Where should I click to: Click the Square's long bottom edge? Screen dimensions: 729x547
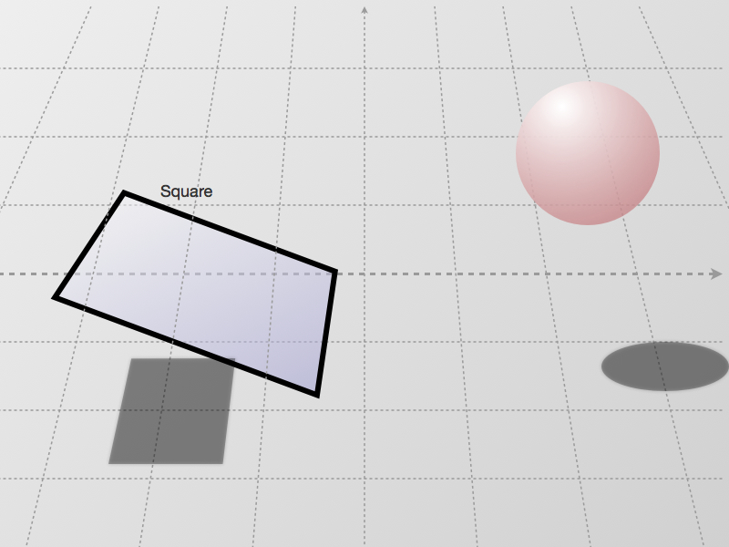[186, 346]
